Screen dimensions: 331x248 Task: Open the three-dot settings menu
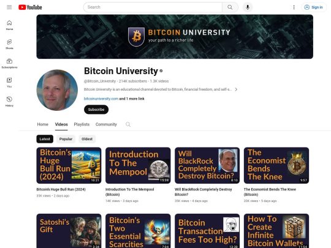click(294, 7)
